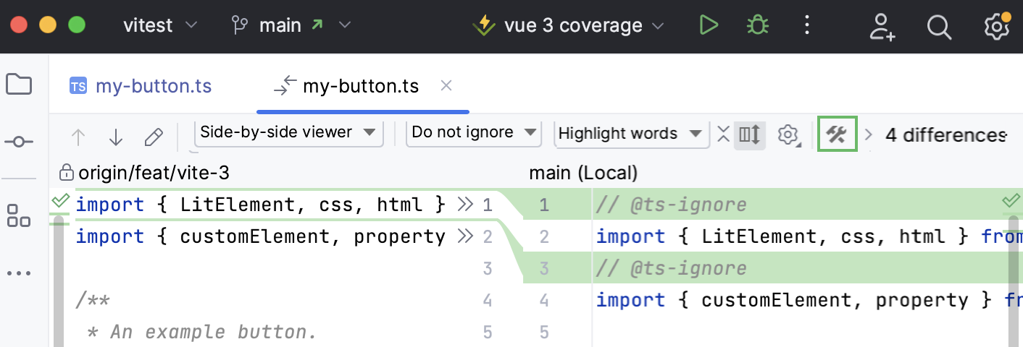Open diff settings gear icon

788,134
